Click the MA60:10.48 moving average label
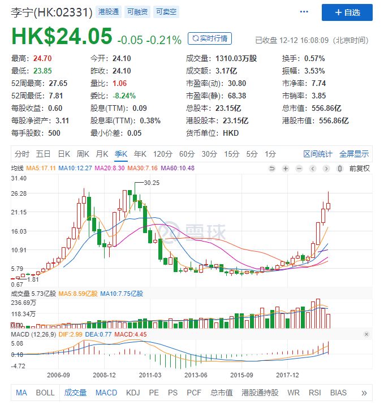The height and width of the screenshot is (405, 384). point(178,168)
